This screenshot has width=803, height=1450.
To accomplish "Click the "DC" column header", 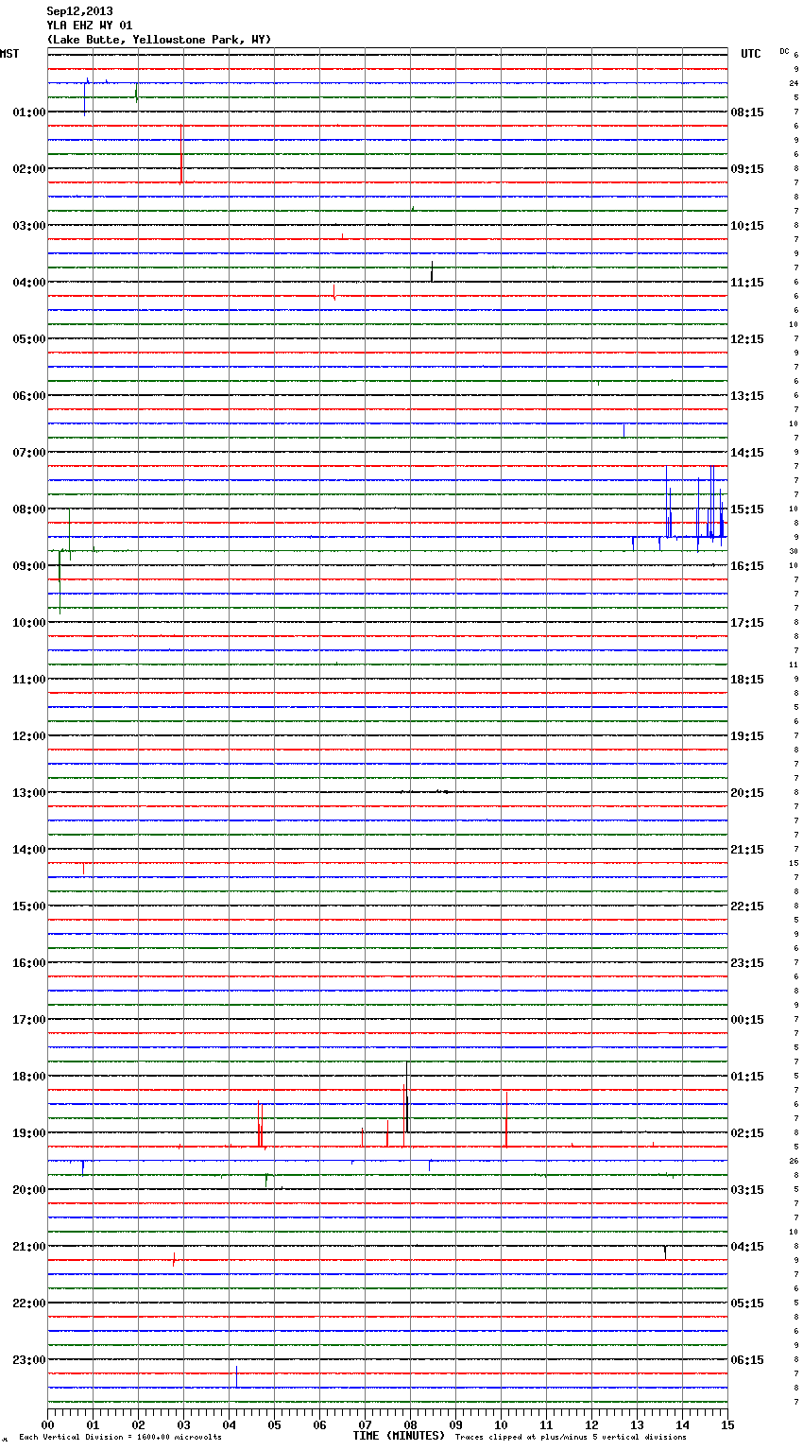I will pyautogui.click(x=784, y=51).
